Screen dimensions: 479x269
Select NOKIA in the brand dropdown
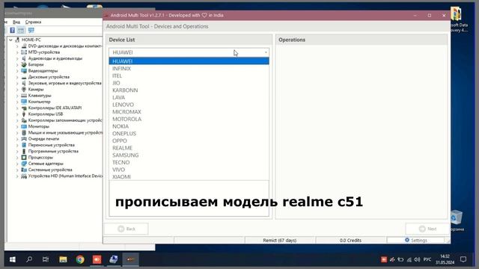[189, 126]
